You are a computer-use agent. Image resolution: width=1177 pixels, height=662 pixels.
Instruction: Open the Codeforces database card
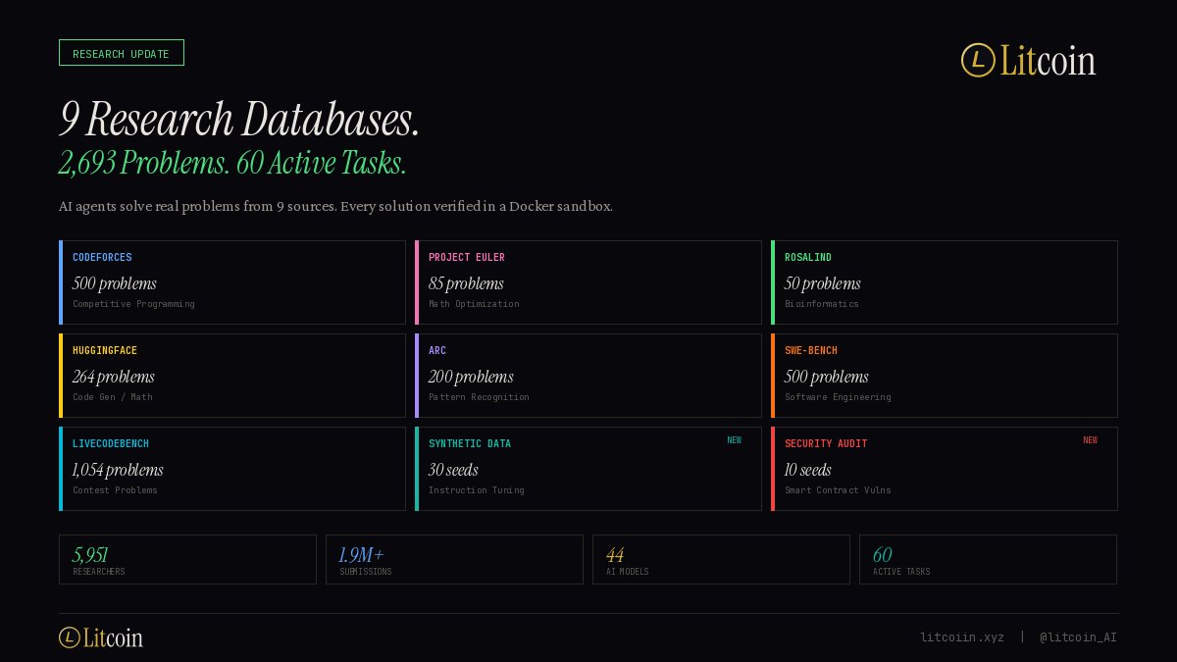[x=232, y=282]
